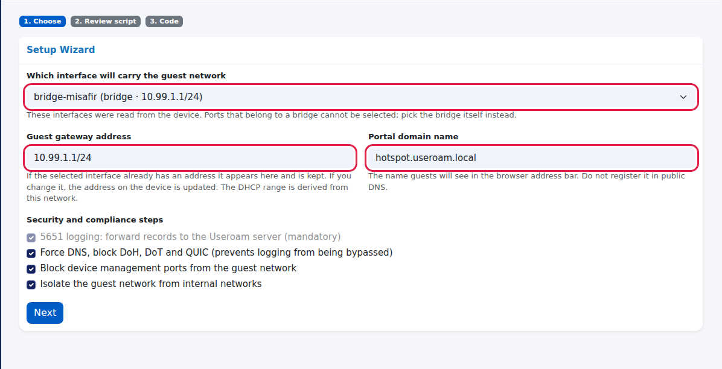The width and height of the screenshot is (722, 369).
Task: Focus the Guest gateway address field
Action: (190, 158)
